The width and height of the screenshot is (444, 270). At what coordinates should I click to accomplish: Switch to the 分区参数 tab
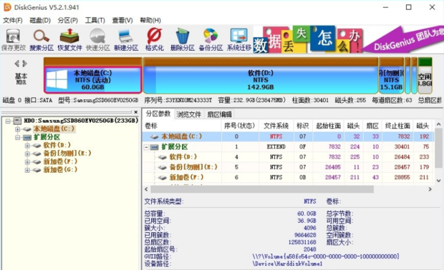point(158,114)
